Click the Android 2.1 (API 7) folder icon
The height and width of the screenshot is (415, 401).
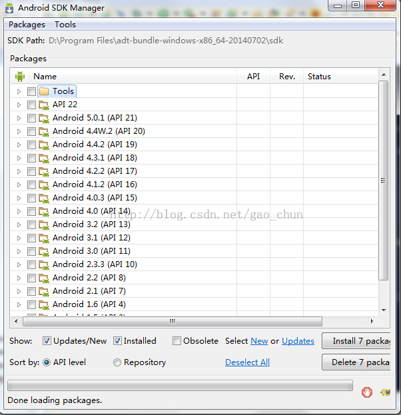(x=44, y=291)
